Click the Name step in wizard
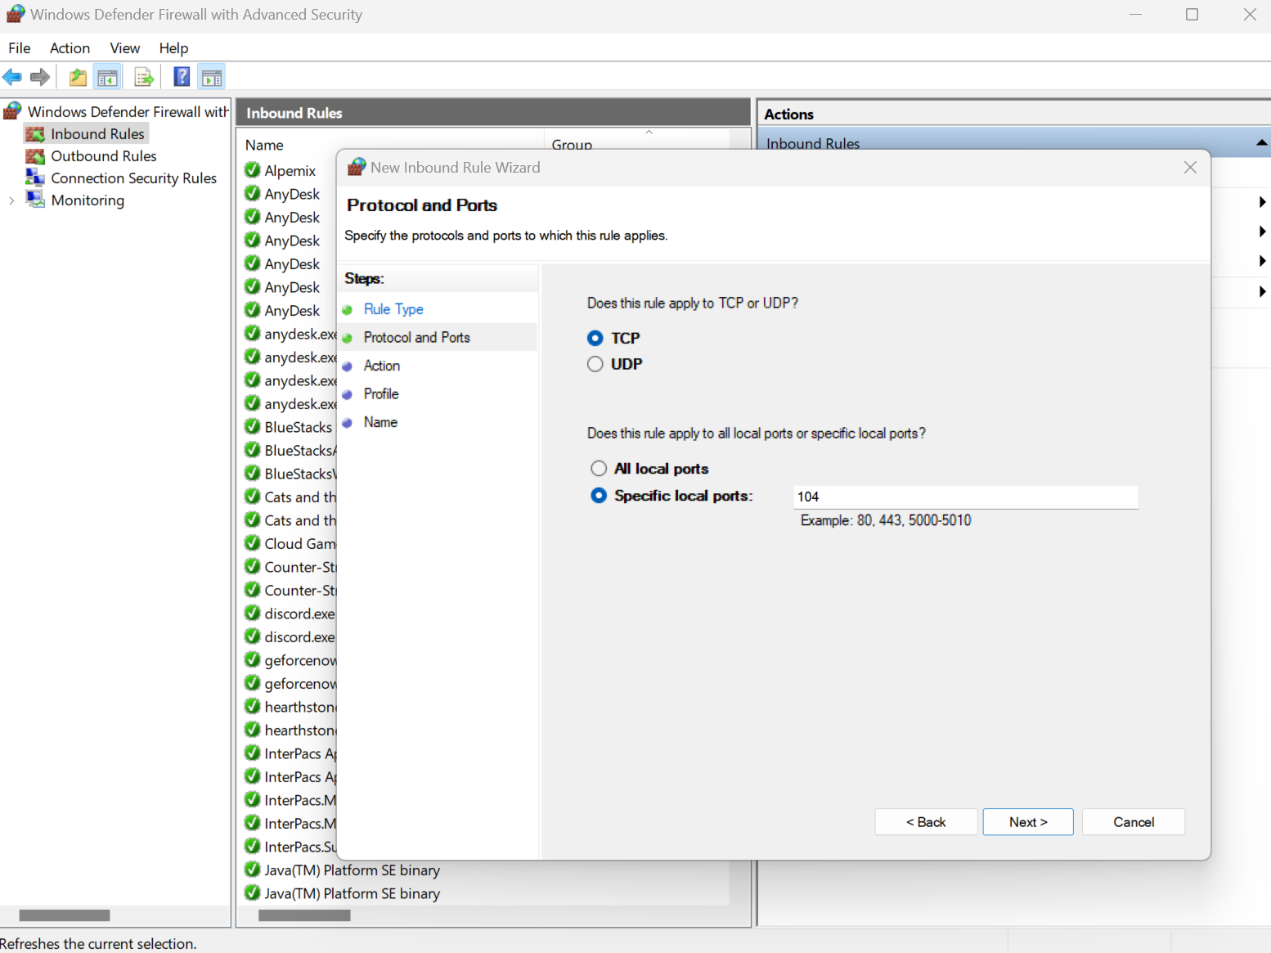Screen dimensions: 1271x953 point(380,422)
